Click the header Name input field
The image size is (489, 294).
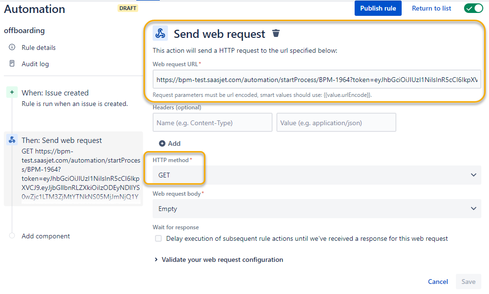[x=213, y=122]
